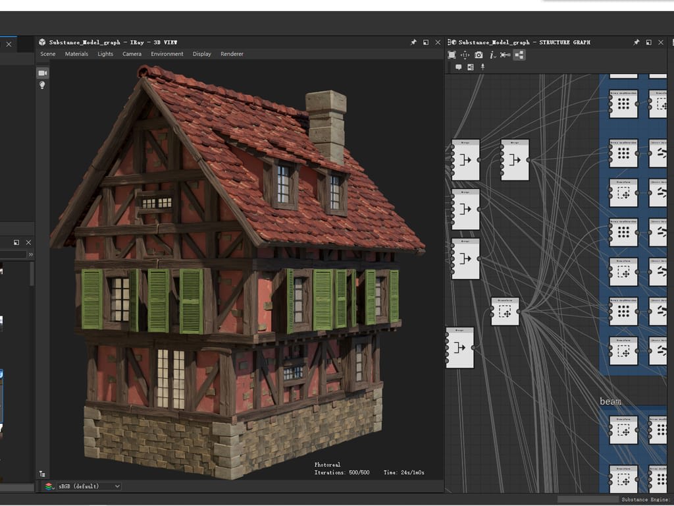The height and width of the screenshot is (506, 674).
Task: Click the scene hierarchy icon at 3D view bottom-left
Action: (42, 473)
